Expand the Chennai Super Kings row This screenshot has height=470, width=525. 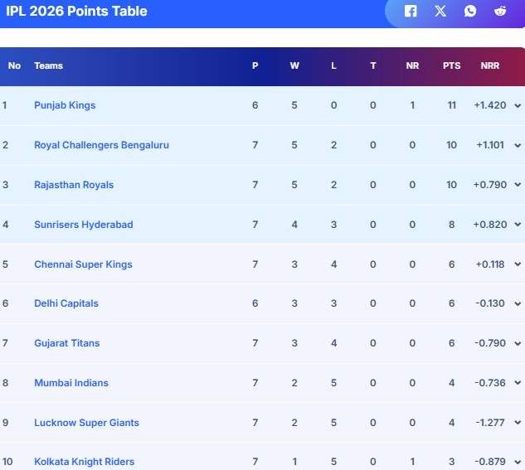pos(518,264)
